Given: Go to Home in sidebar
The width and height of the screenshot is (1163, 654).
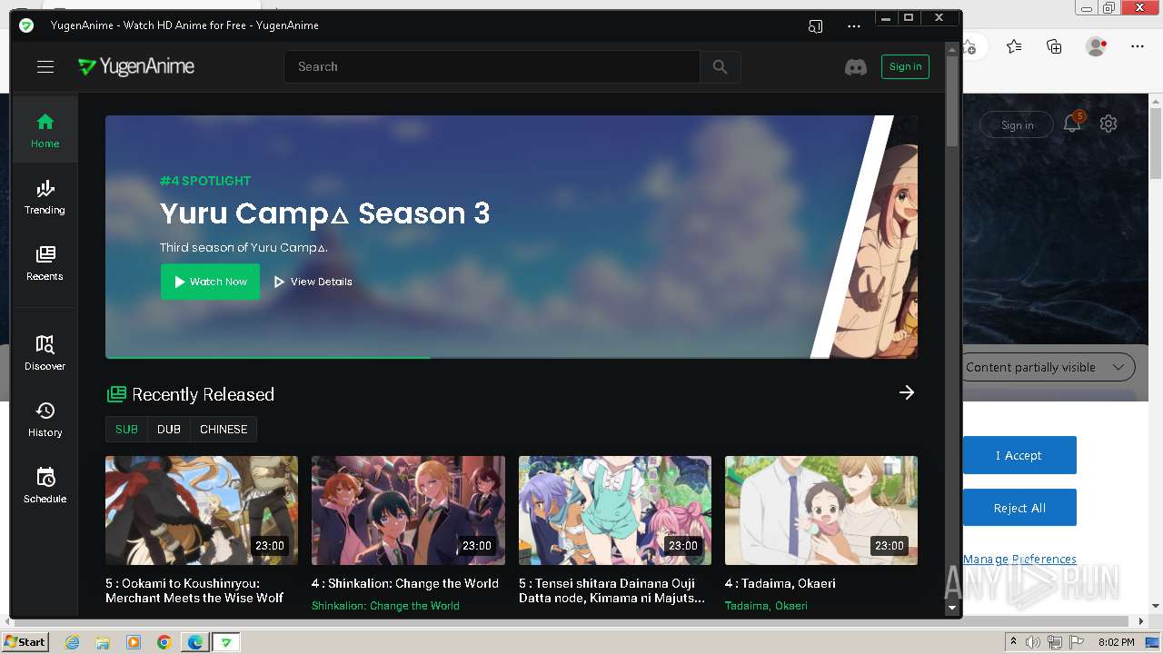Looking at the screenshot, I should point(45,130).
